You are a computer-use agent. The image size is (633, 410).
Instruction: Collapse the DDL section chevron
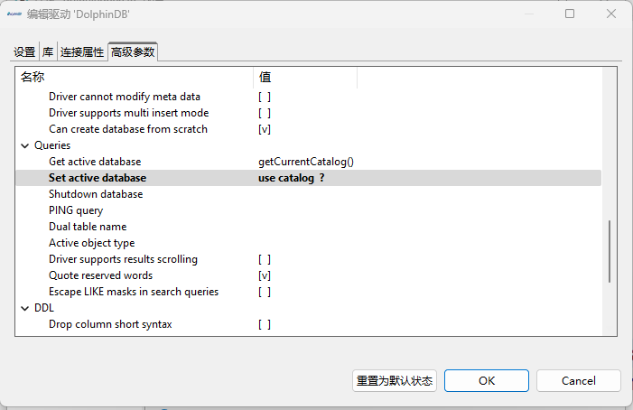click(24, 308)
